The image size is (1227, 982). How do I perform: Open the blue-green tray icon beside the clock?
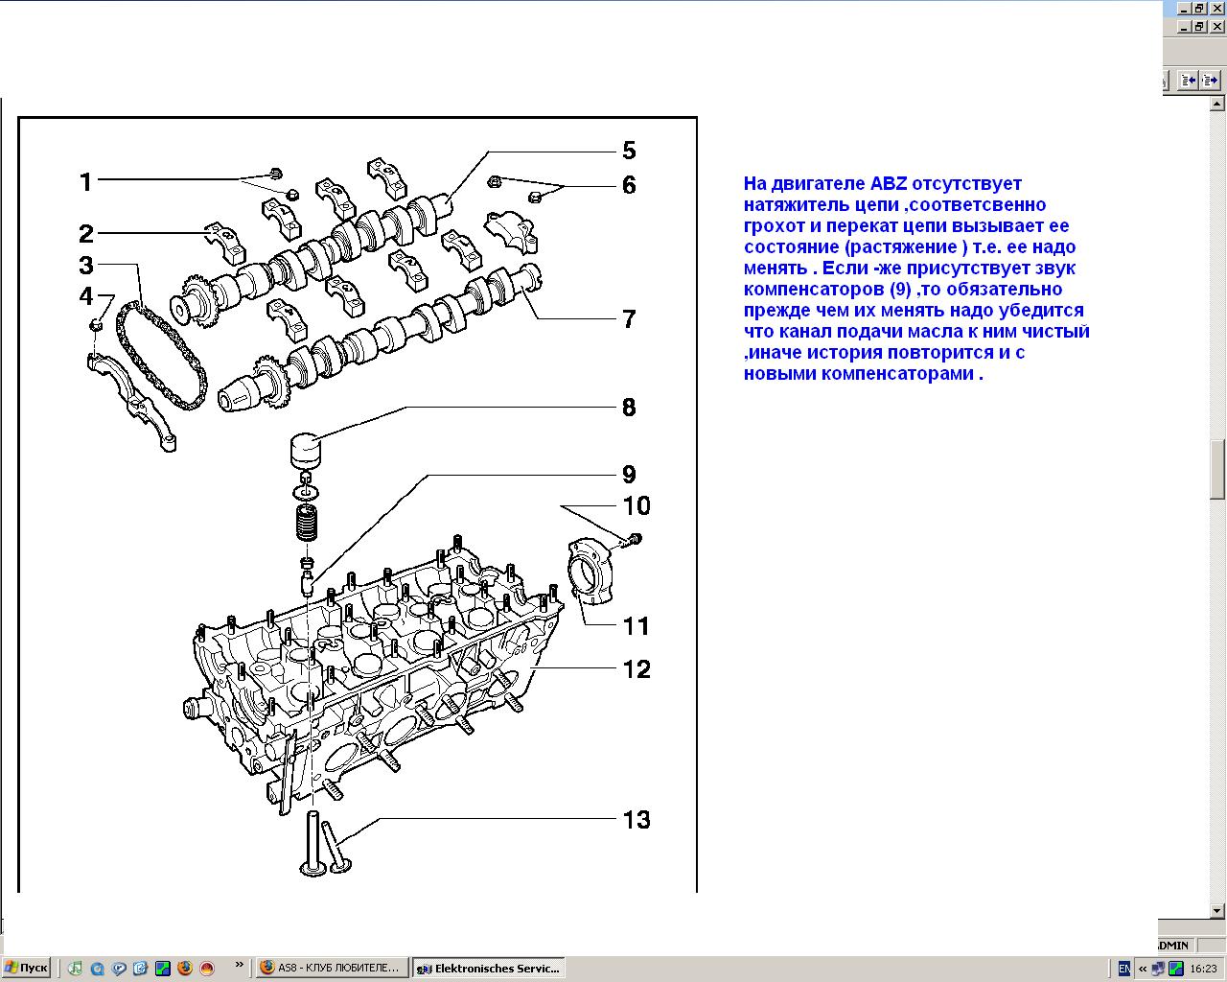click(1175, 969)
